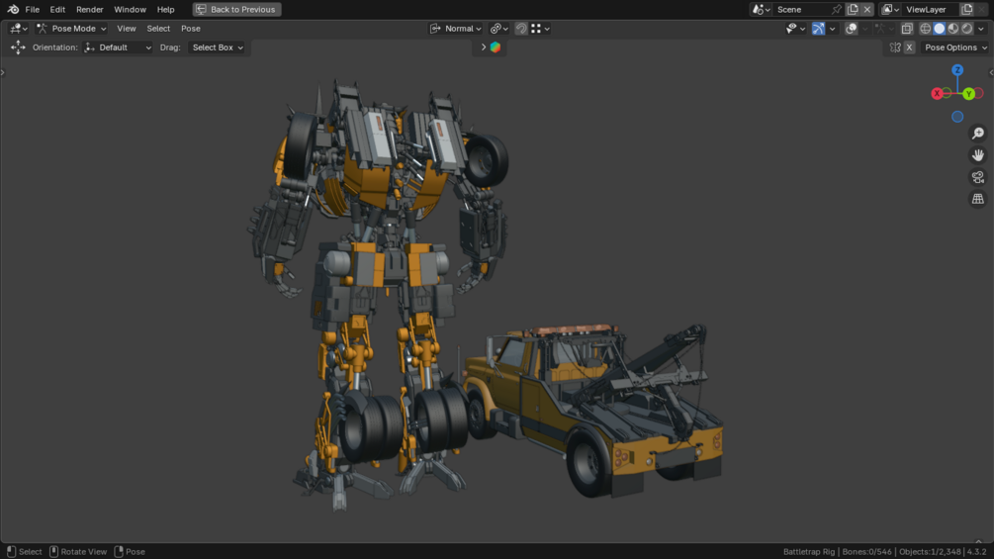
Task: Click the red X axis gizmo handle
Action: click(x=937, y=93)
